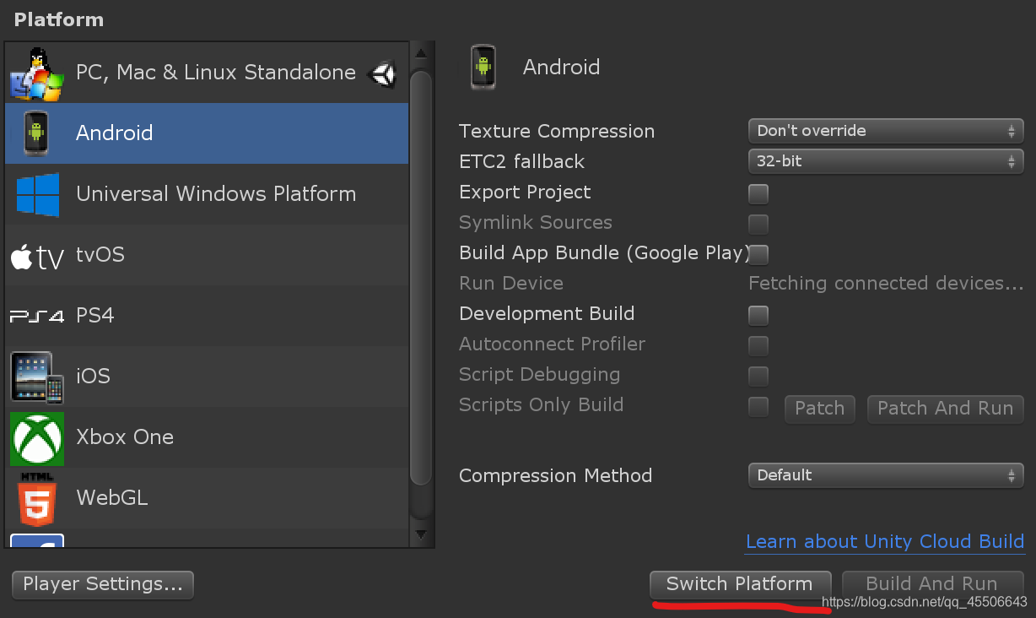Open the Compression Method dropdown
The height and width of the screenshot is (618, 1036).
[x=886, y=475]
